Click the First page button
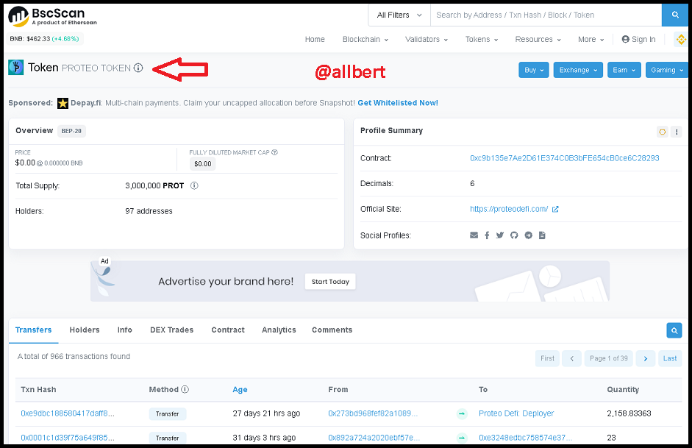692x448 pixels. pos(547,358)
